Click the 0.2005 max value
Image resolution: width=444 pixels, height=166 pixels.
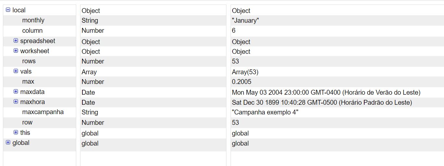click(x=241, y=82)
